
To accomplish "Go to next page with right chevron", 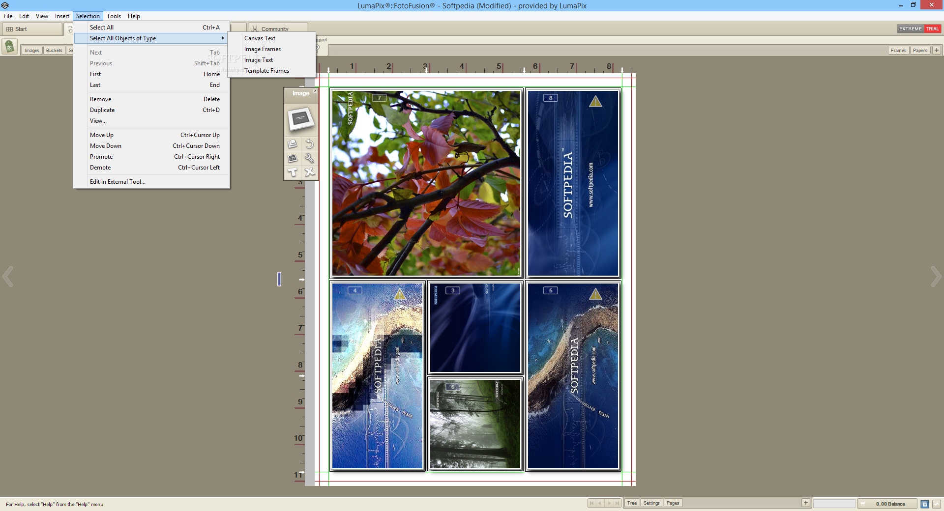I will coord(936,277).
